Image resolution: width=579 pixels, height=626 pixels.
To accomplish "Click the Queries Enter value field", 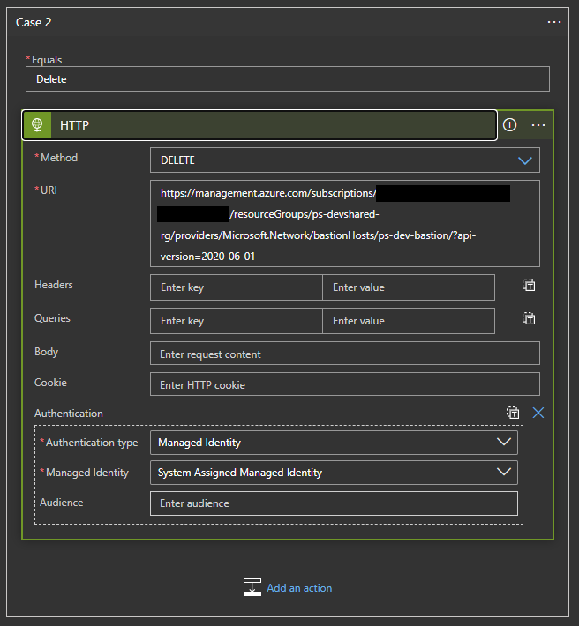I will (x=408, y=321).
